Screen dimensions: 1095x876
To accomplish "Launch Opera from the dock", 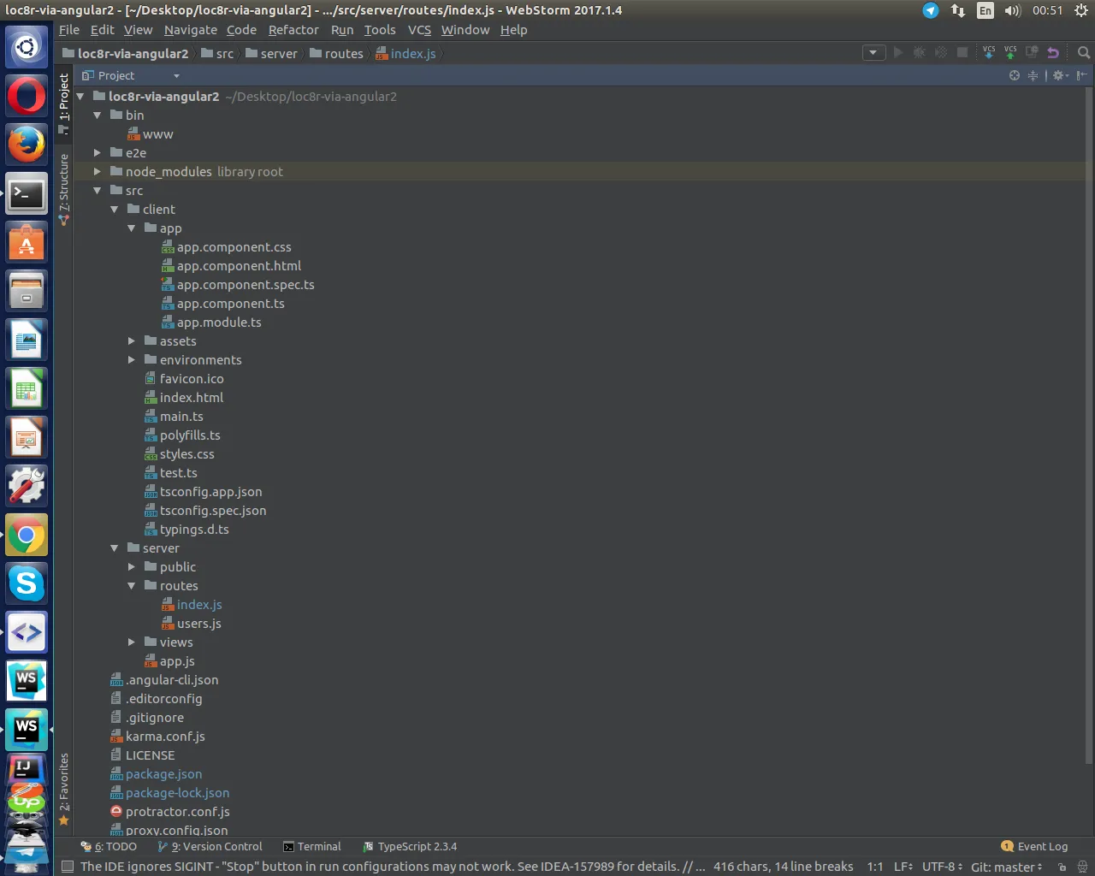I will (x=27, y=95).
